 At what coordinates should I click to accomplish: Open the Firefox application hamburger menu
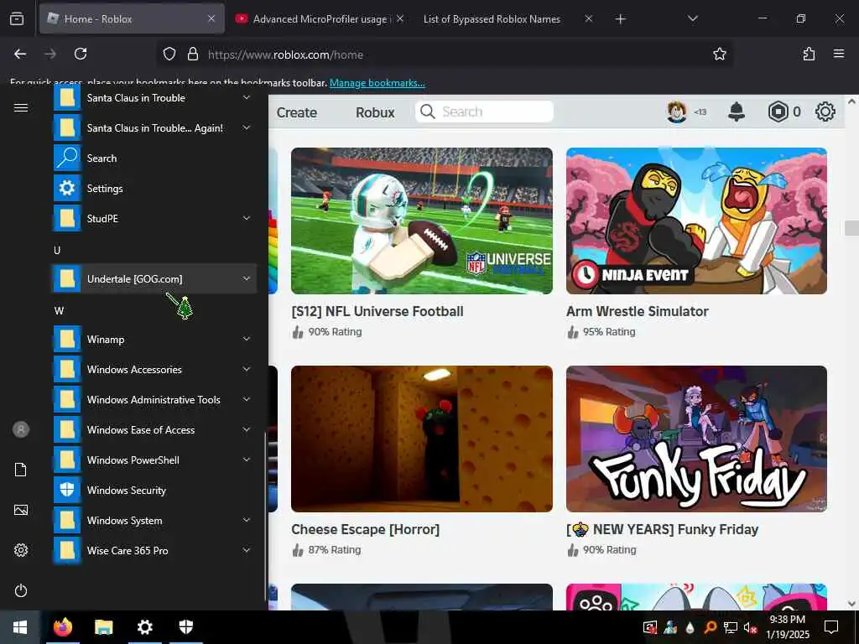839,54
